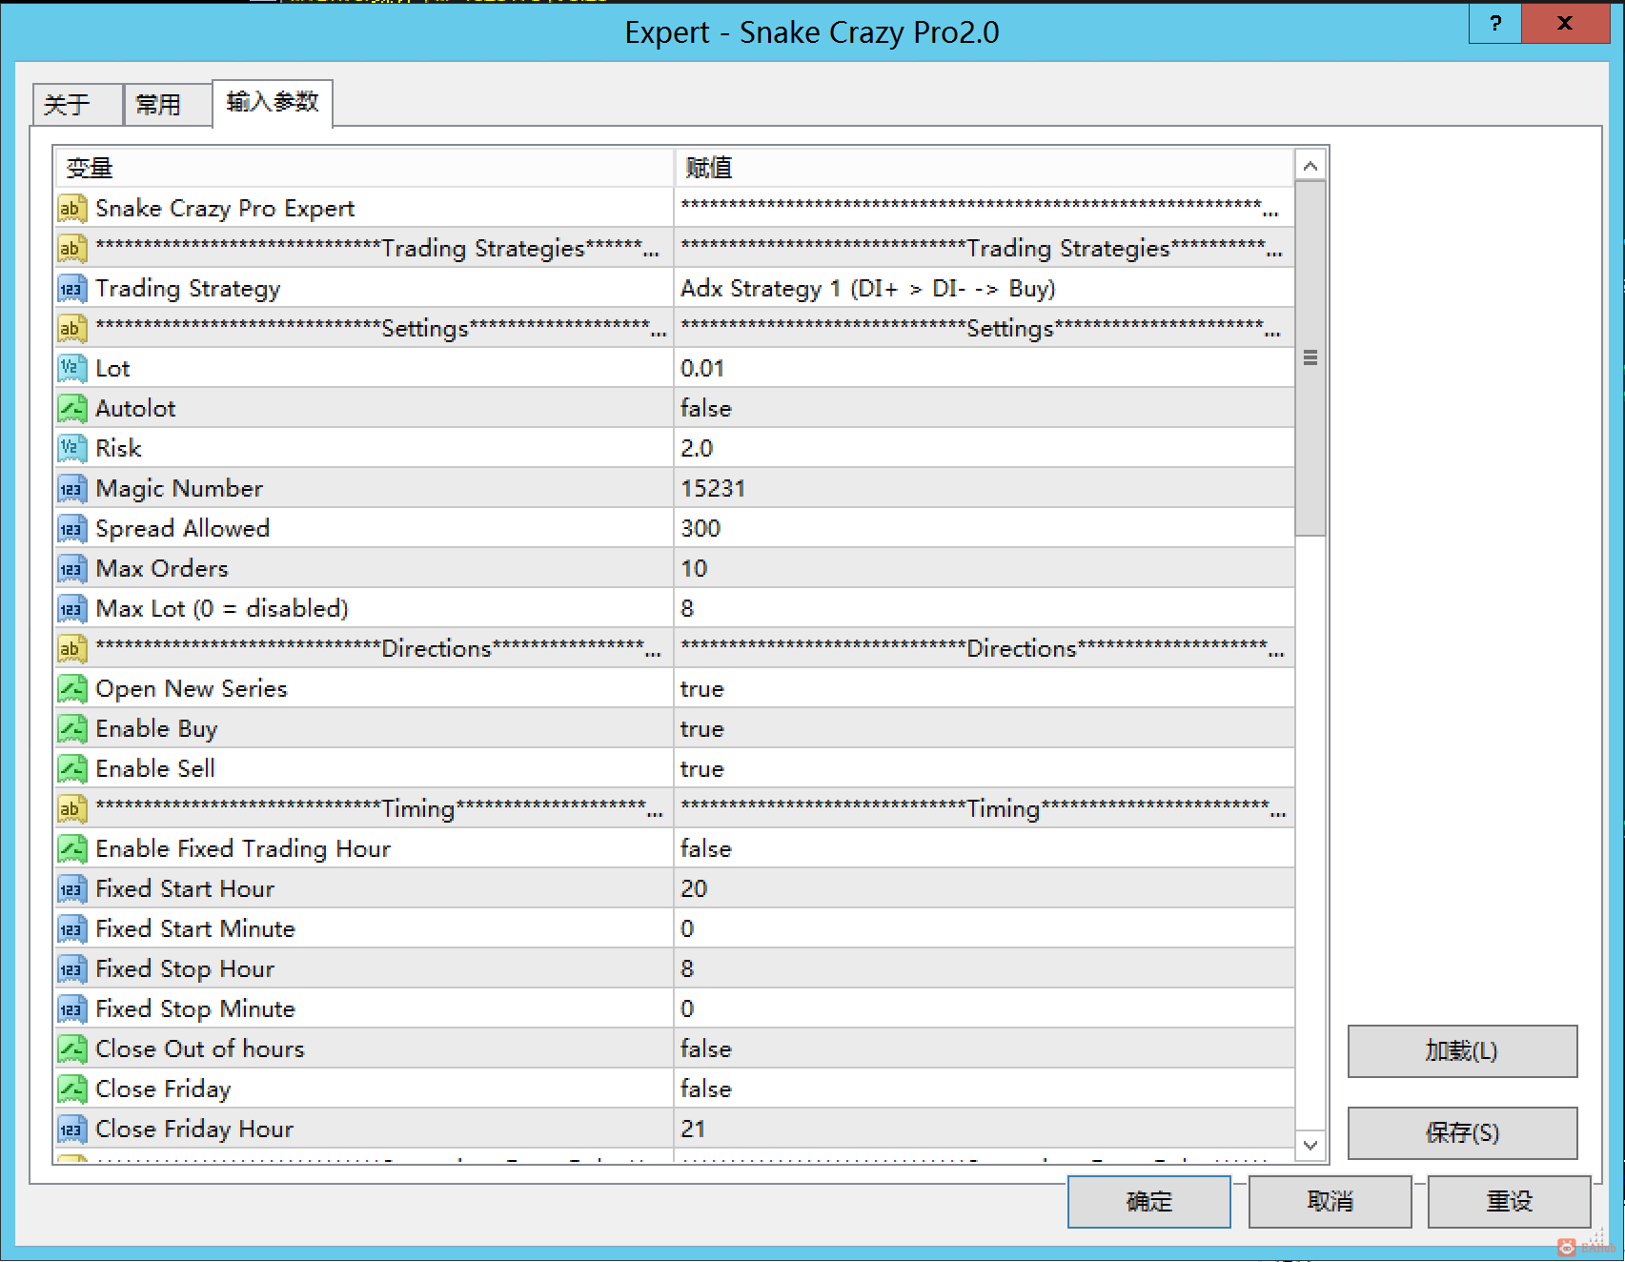Click the string icon on the Directions separator row
Viewport: 1625px width, 1262px height.
[72, 649]
